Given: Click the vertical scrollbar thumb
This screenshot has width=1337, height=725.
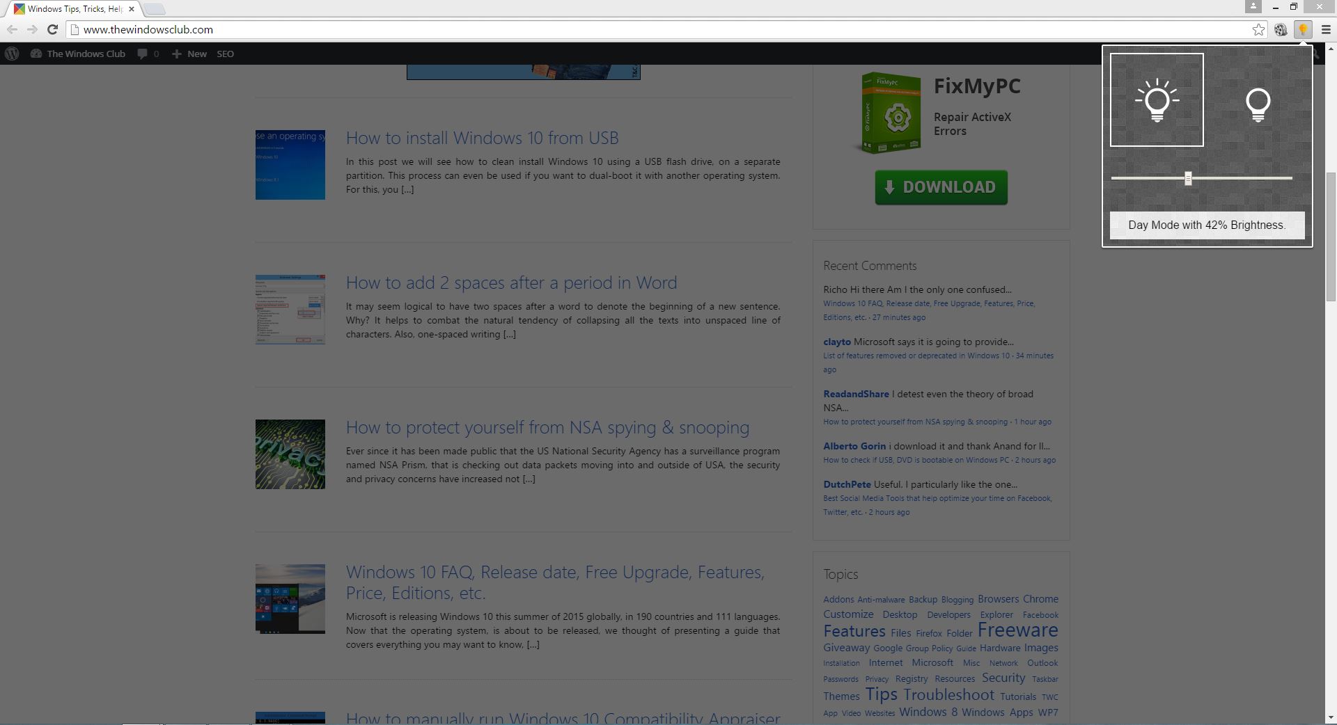Looking at the screenshot, I should click(1331, 237).
